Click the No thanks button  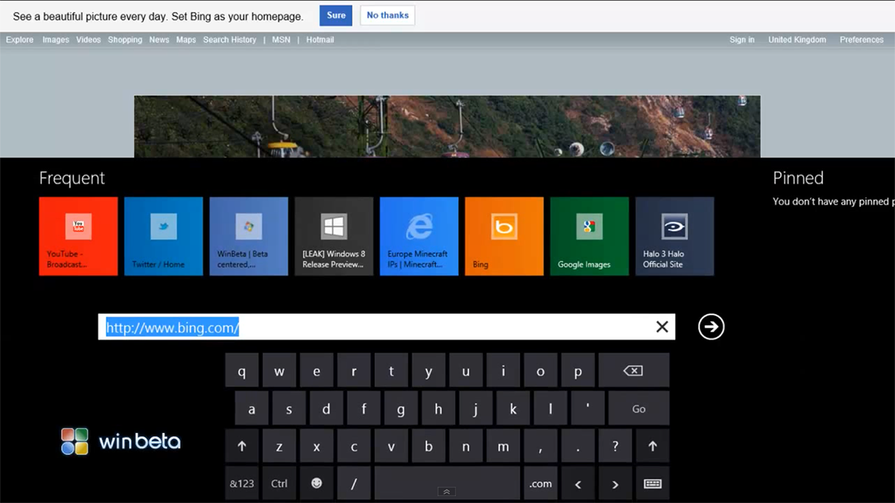pos(387,15)
